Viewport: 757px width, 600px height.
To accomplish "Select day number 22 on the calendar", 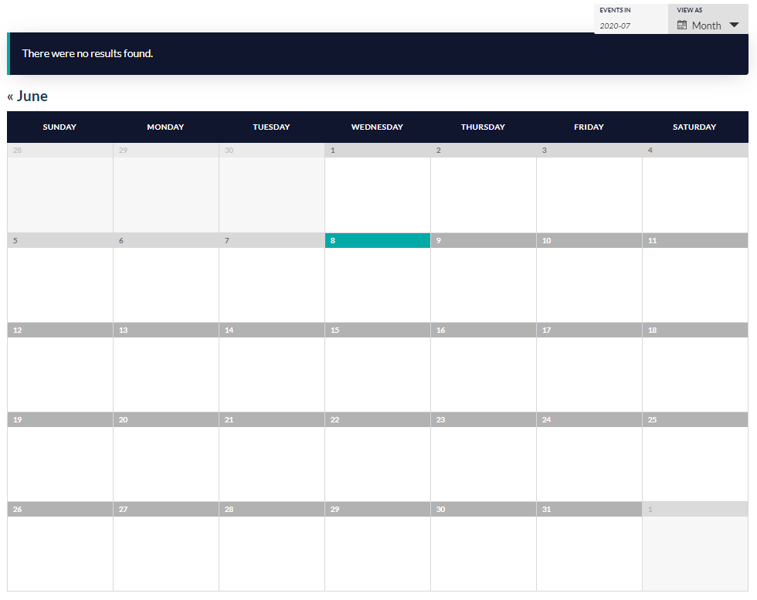I will tap(335, 420).
